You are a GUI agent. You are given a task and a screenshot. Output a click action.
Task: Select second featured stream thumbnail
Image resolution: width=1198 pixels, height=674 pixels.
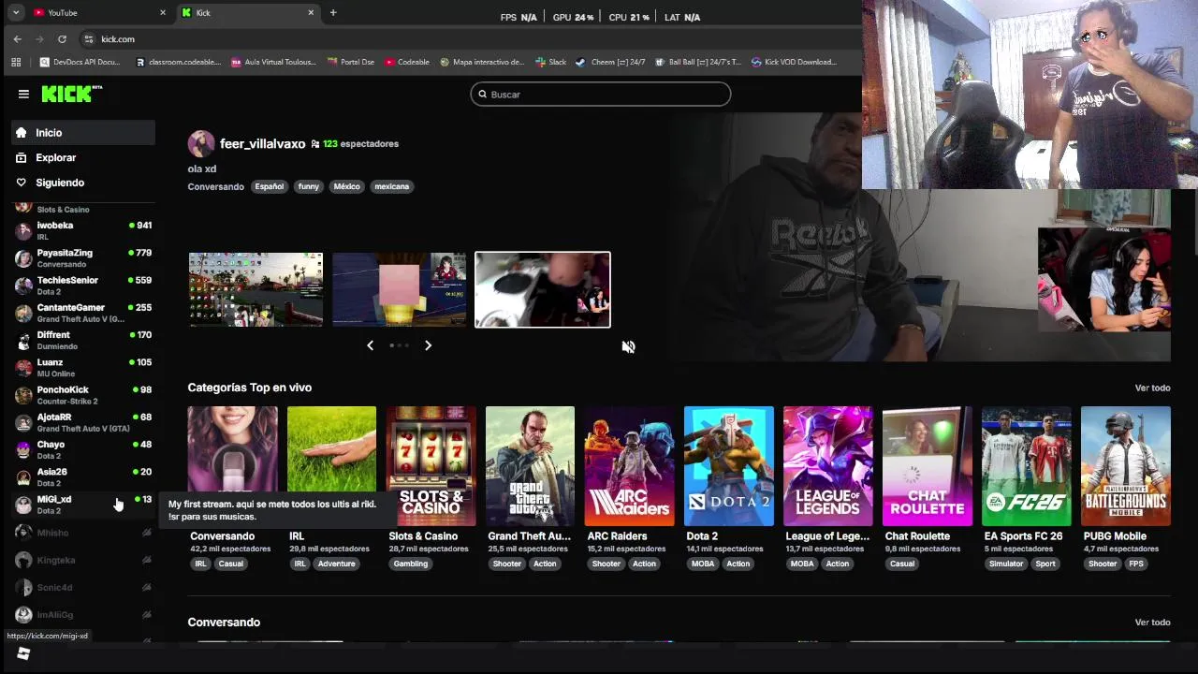click(400, 289)
